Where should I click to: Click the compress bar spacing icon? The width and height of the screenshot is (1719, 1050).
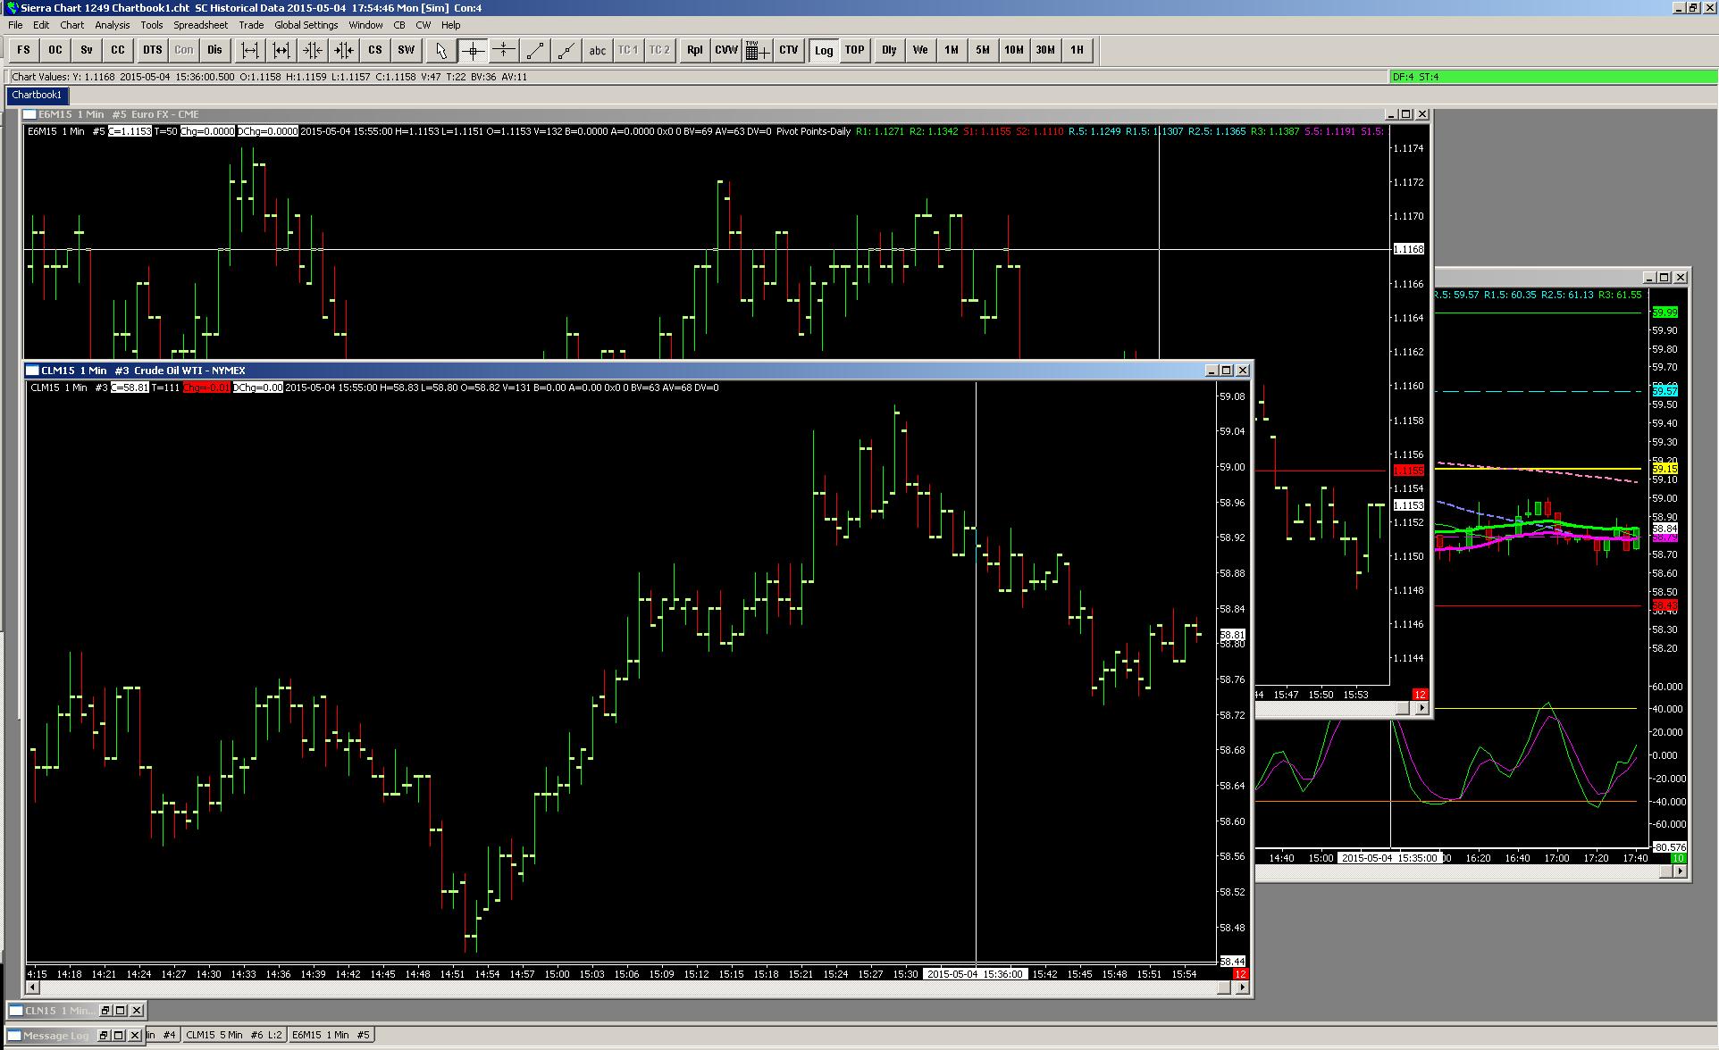(x=313, y=50)
